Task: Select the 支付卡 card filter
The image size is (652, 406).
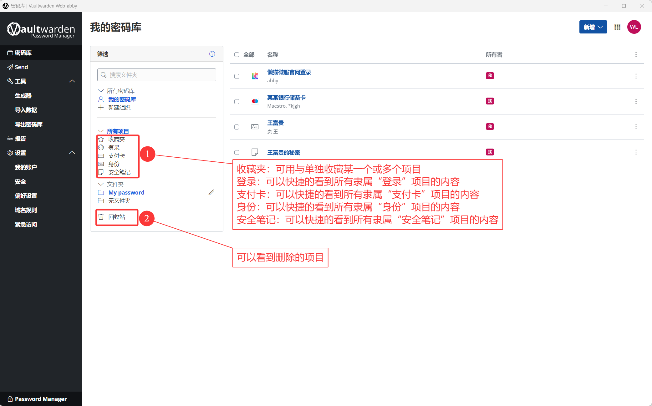Action: (x=117, y=156)
